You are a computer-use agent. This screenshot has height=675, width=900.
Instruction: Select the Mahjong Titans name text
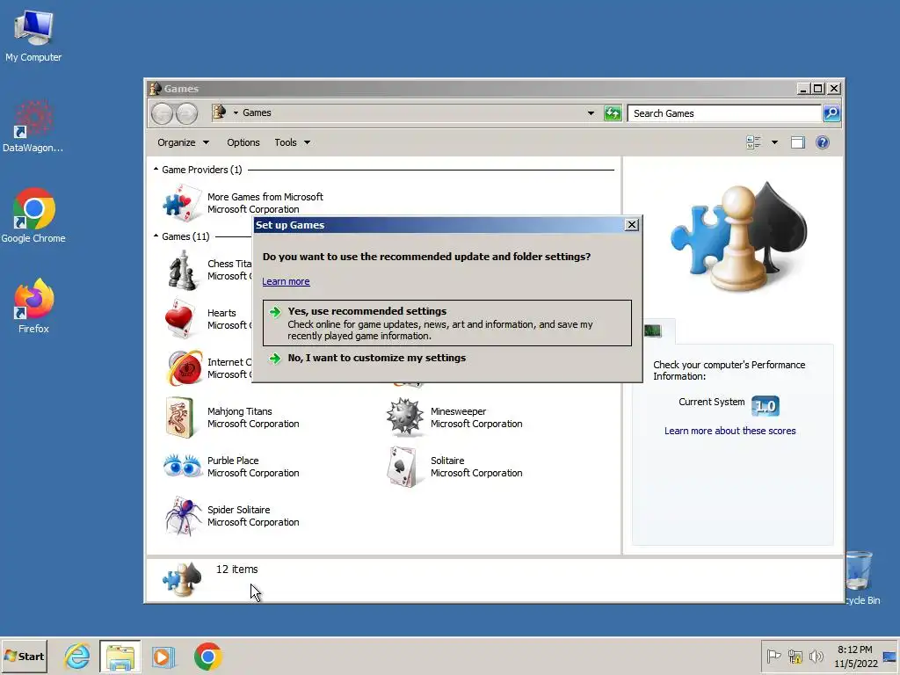click(x=239, y=411)
